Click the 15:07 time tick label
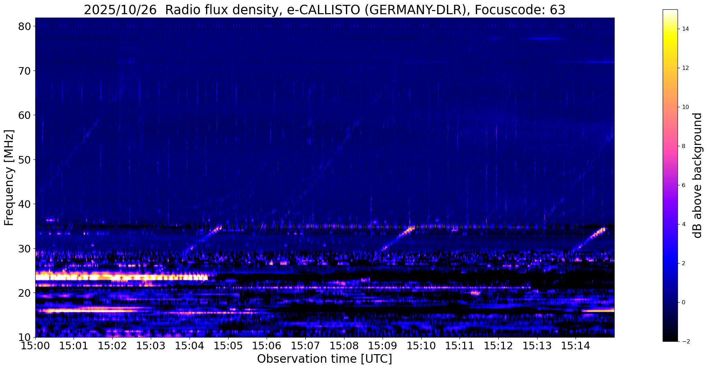The image size is (708, 369). pyautogui.click(x=305, y=346)
